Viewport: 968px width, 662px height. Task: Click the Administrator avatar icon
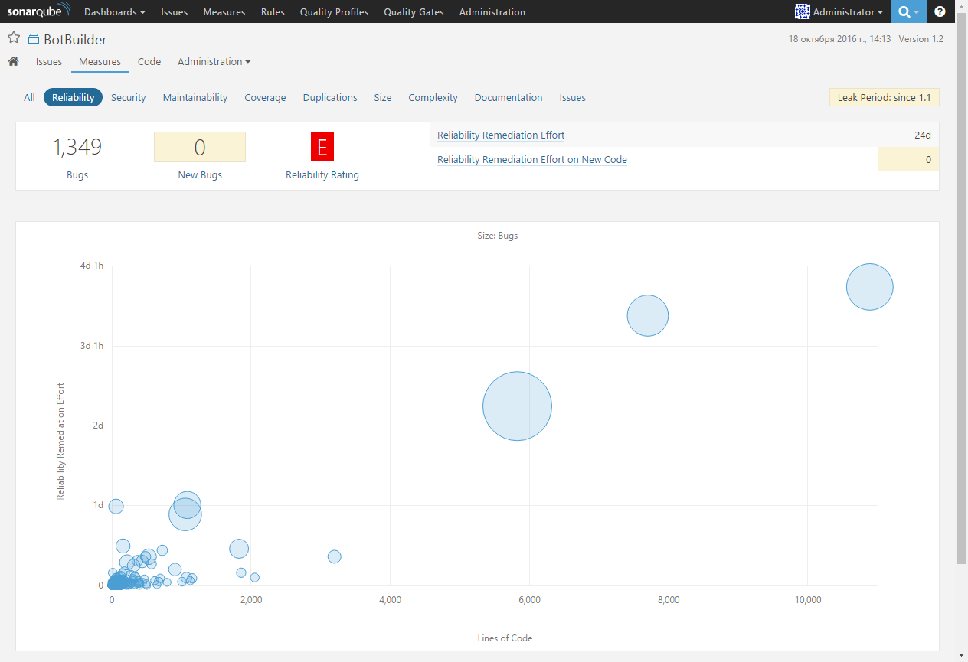pos(803,11)
